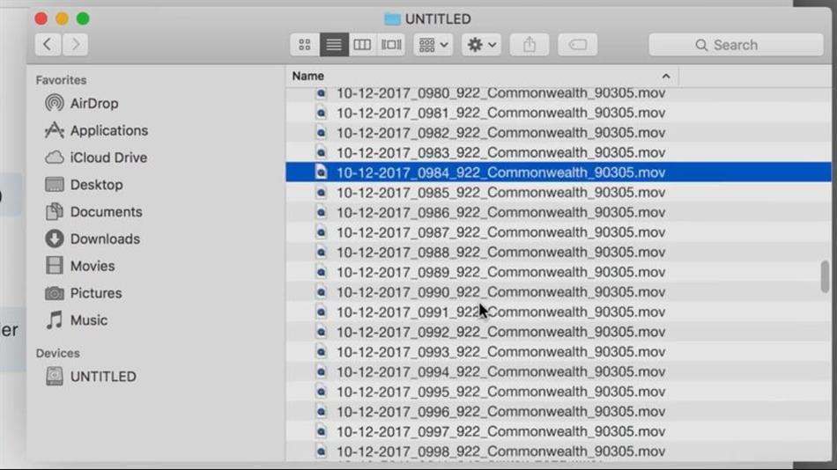The image size is (837, 470).
Task: Open AirDrop in the sidebar
Action: click(93, 104)
